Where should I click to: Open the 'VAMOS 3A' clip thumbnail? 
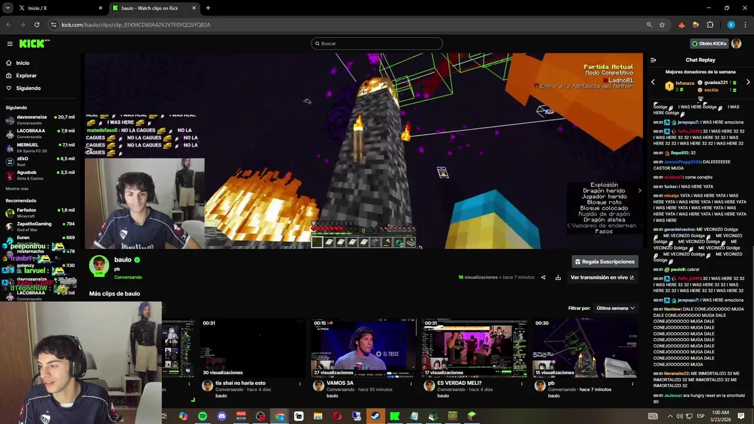(x=363, y=347)
